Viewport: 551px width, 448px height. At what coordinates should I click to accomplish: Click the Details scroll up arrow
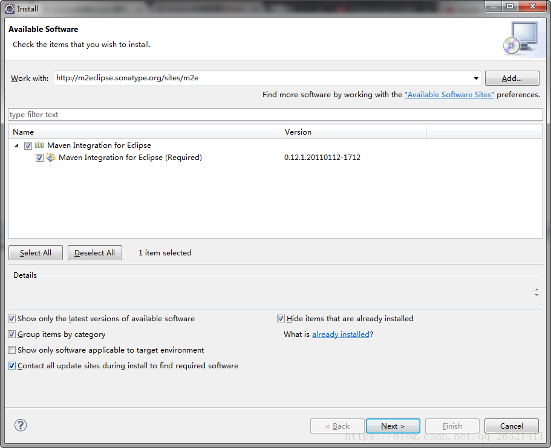click(536, 289)
